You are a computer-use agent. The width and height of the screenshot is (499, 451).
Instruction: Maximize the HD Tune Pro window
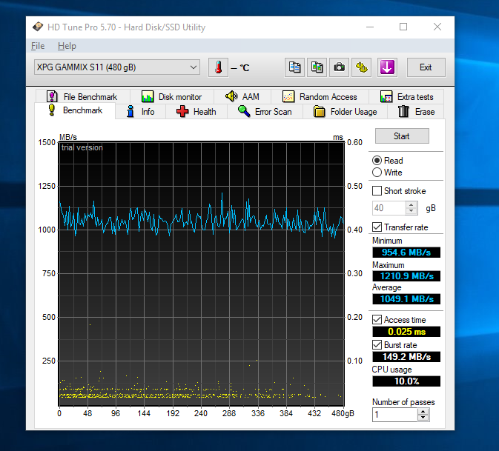403,27
